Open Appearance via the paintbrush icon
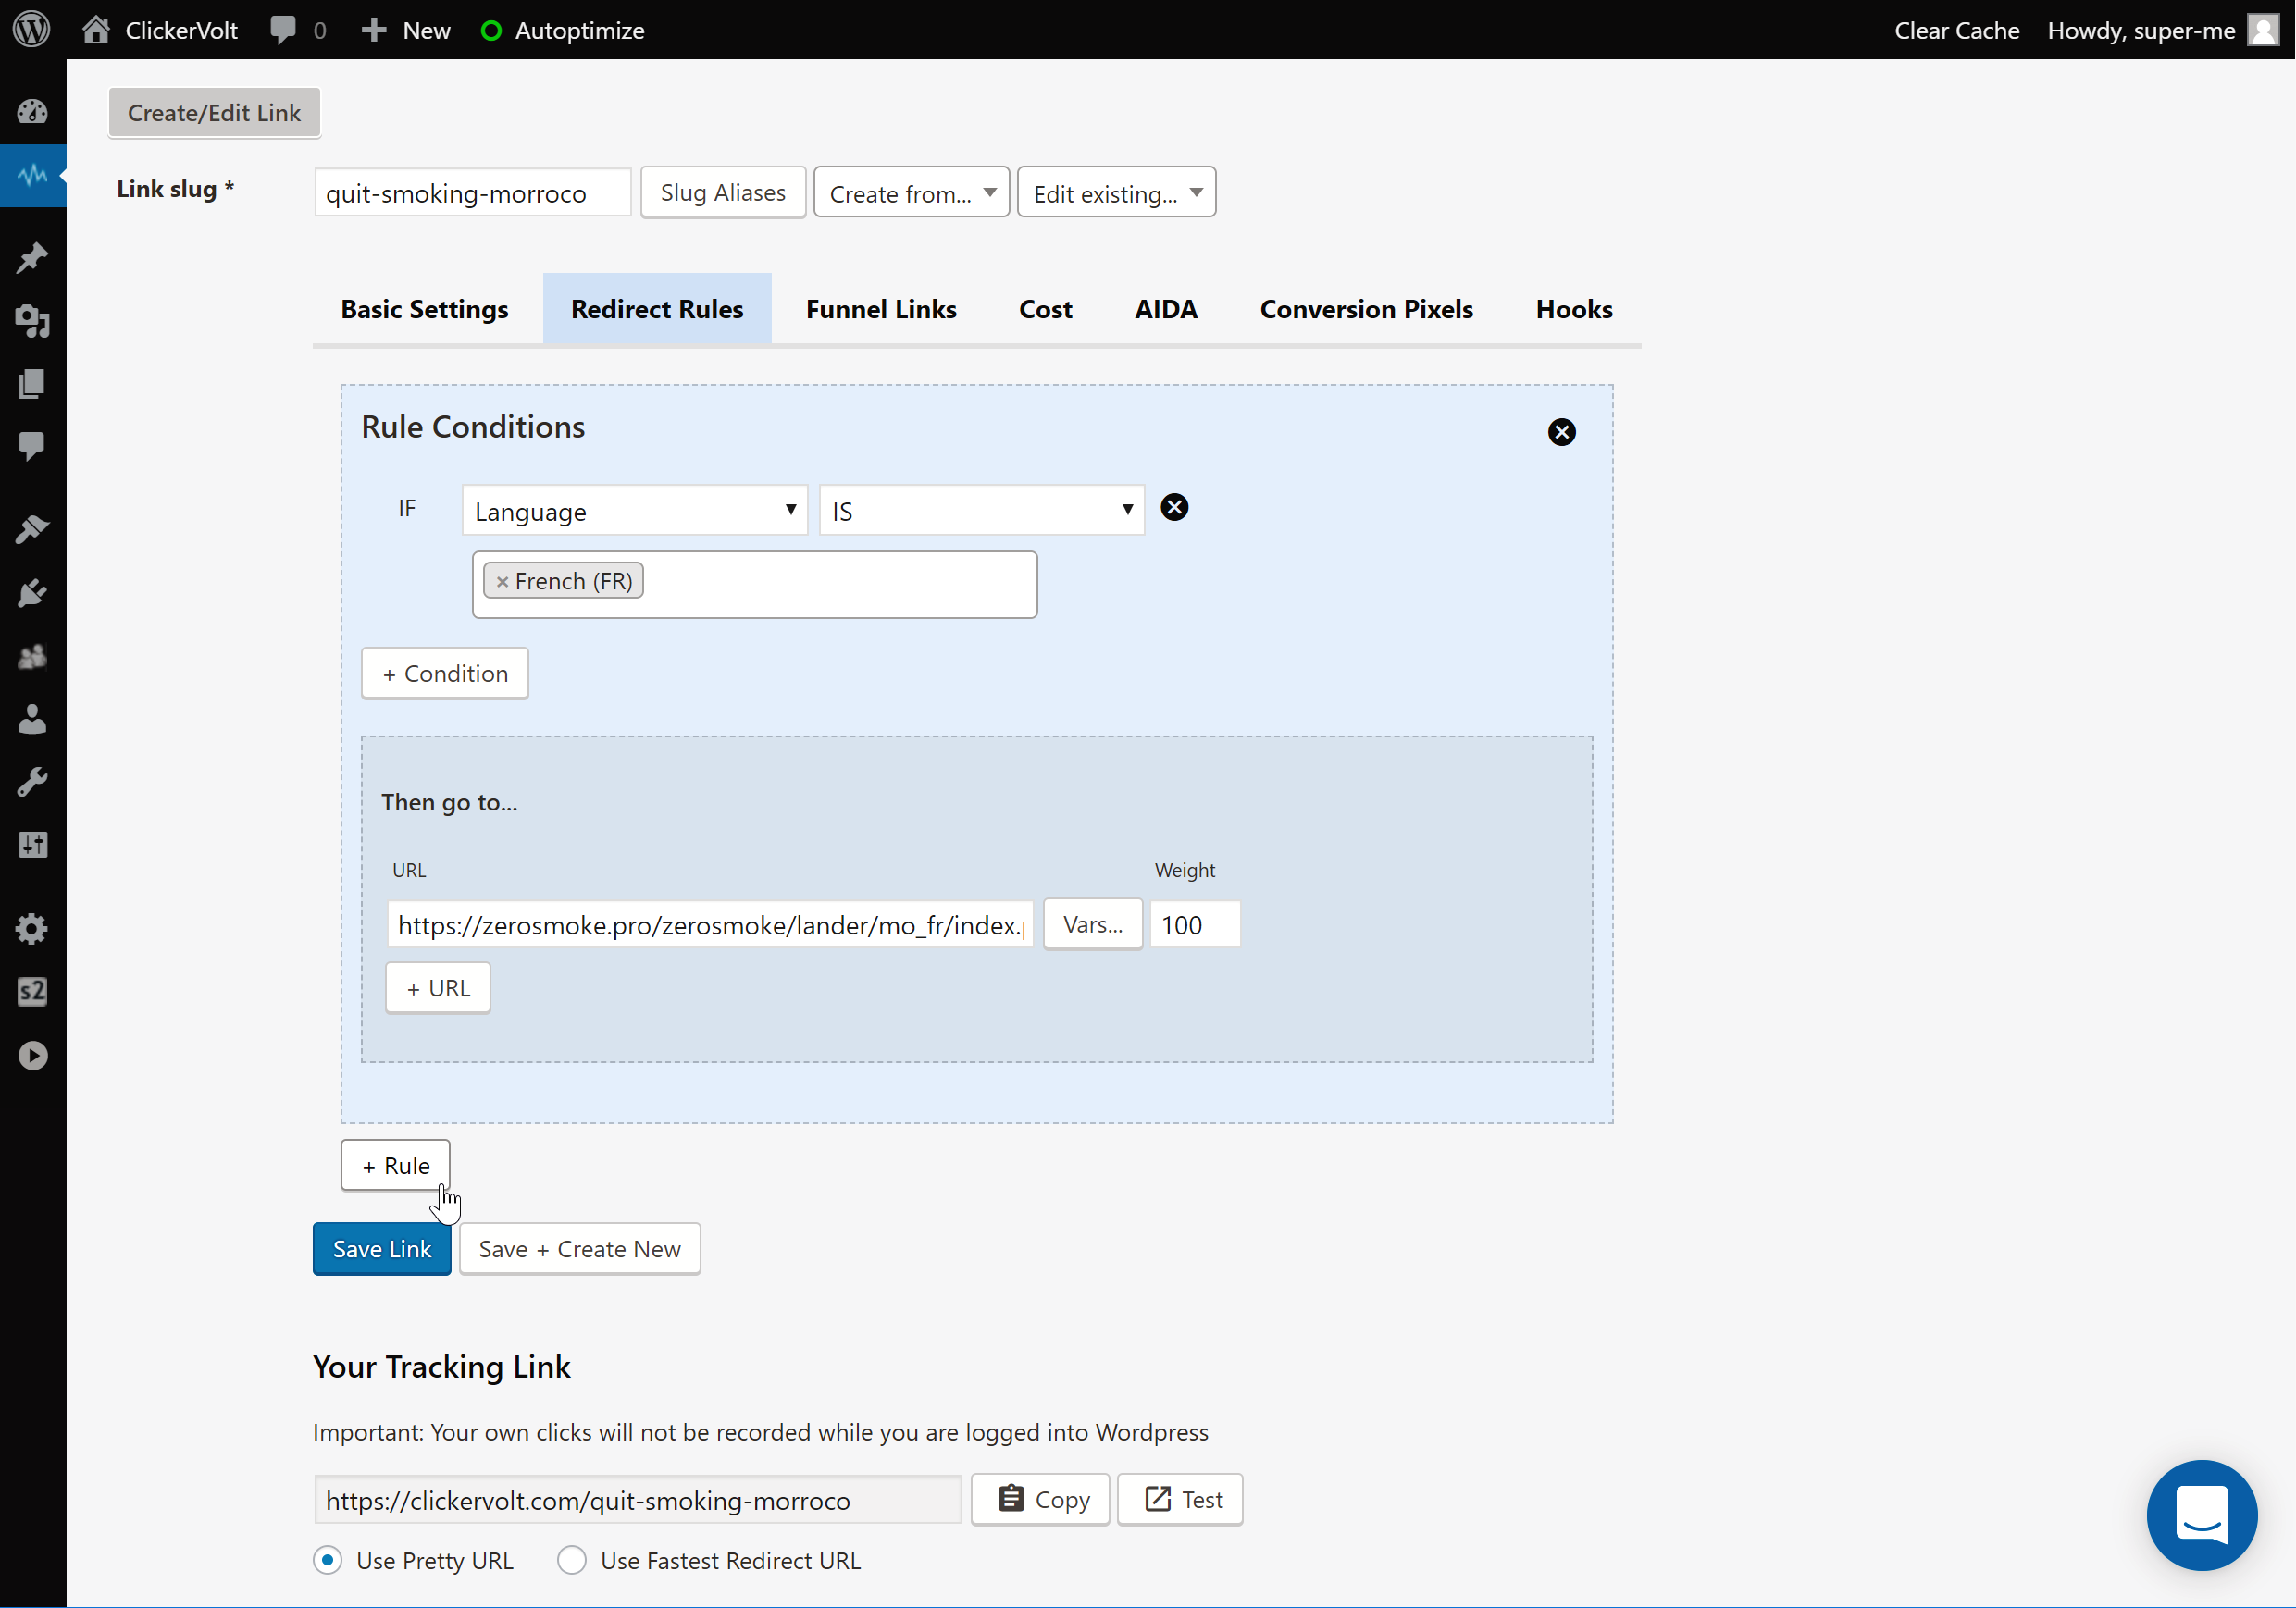 (x=33, y=530)
